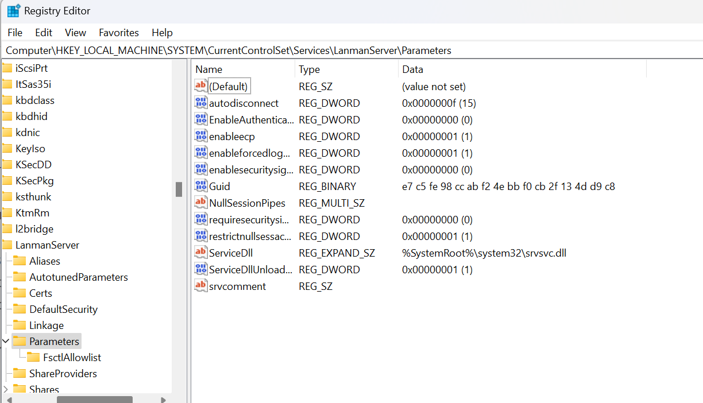Click the folder icon for ShareProviders
Image resolution: width=703 pixels, height=403 pixels.
(x=20, y=373)
